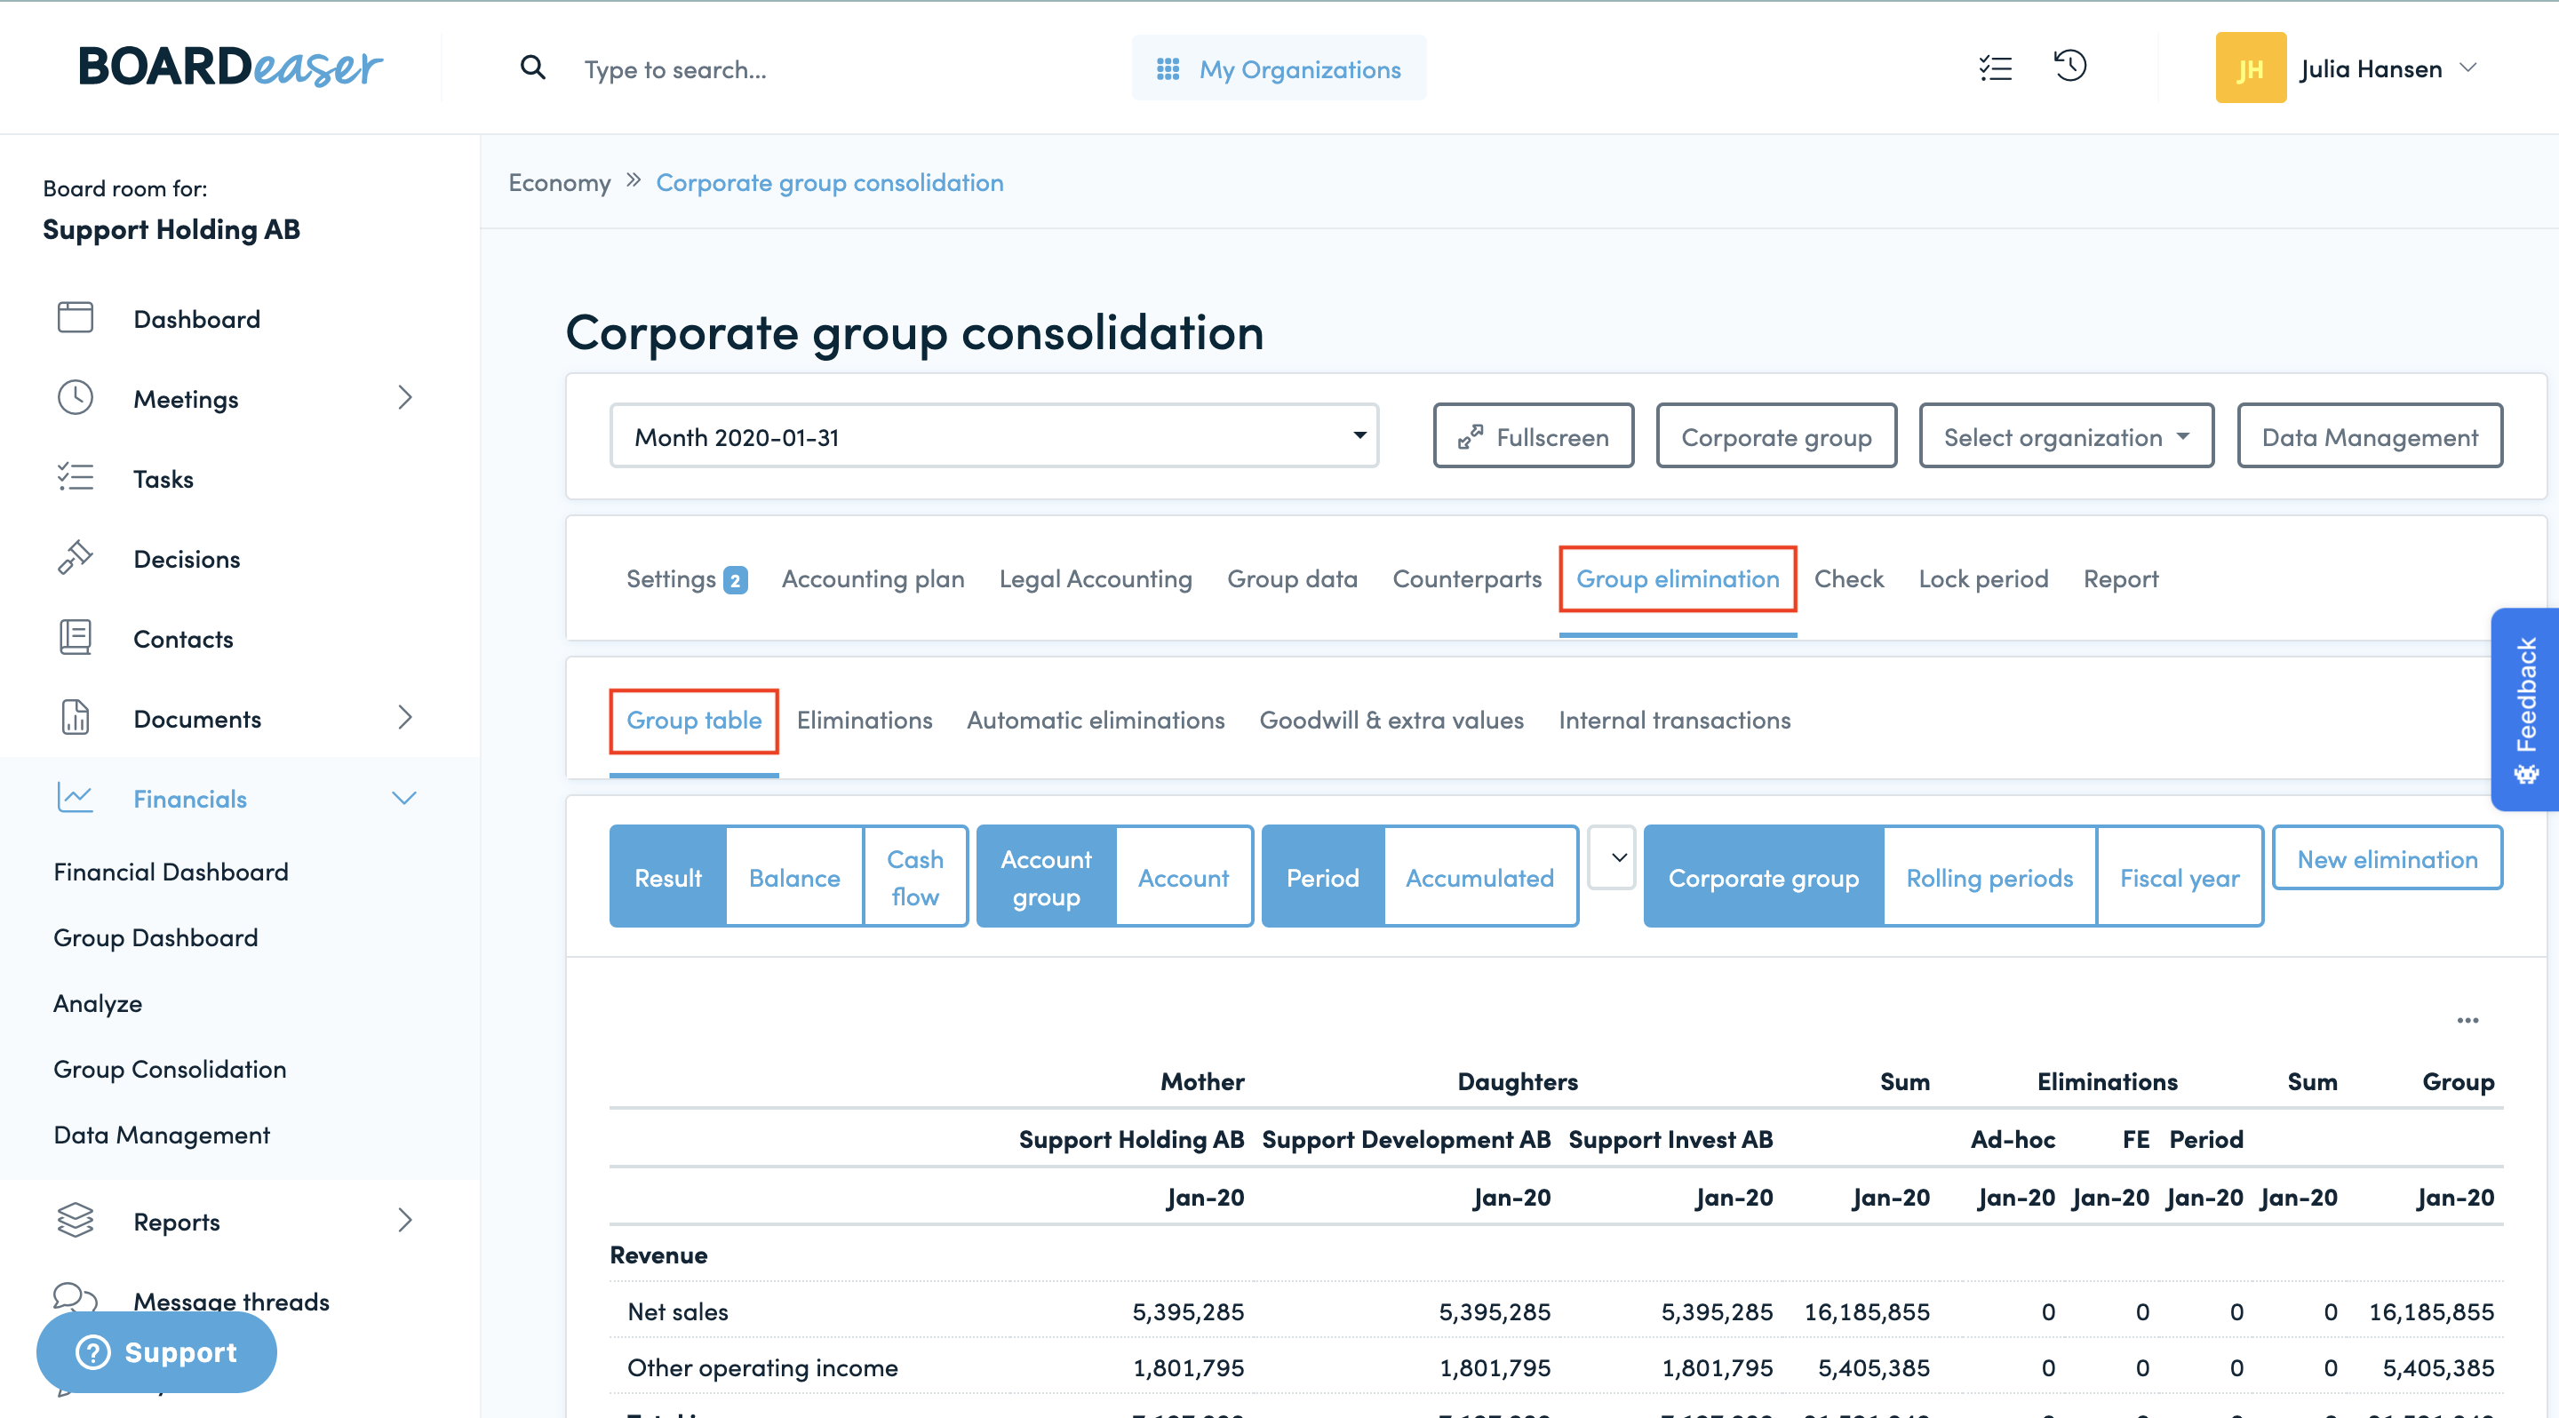
Task: Open the Group table sub-tab
Action: point(693,720)
